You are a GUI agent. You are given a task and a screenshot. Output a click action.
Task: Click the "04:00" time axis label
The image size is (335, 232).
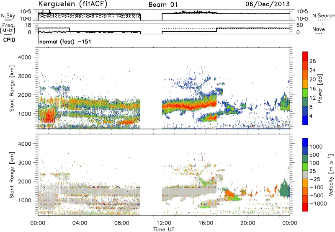click(80, 223)
